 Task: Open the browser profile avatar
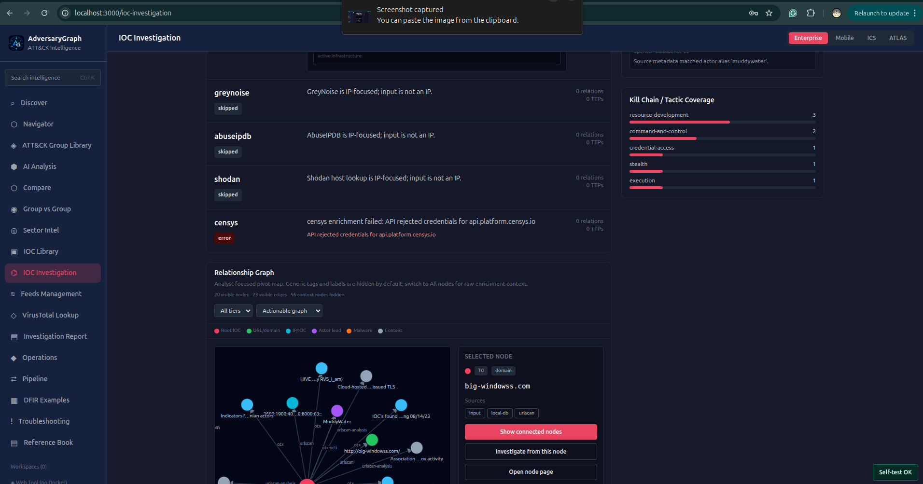(837, 13)
